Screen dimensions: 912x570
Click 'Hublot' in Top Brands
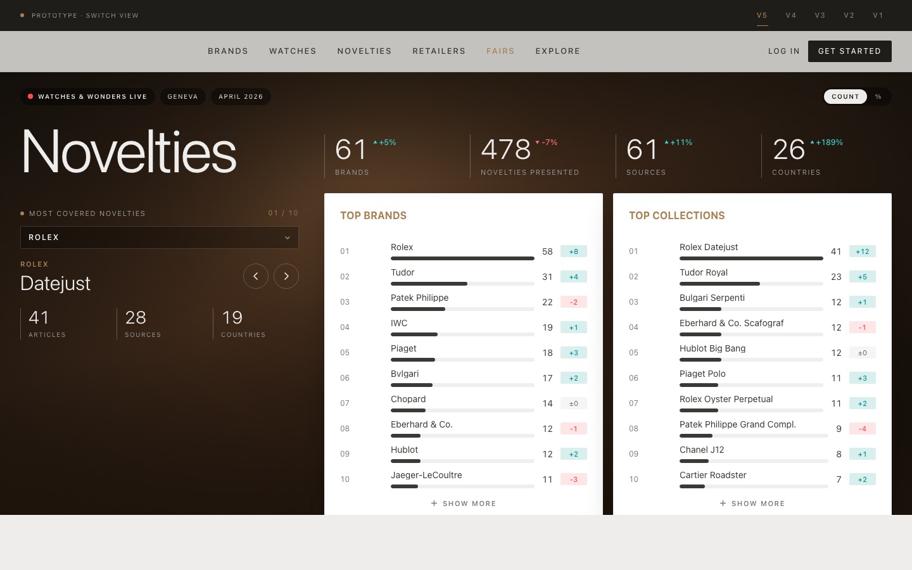pyautogui.click(x=405, y=450)
